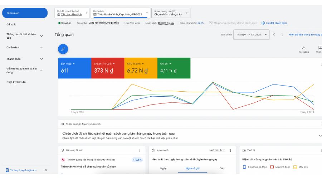Click Tải ứng dụng Google Ads link

23,170
